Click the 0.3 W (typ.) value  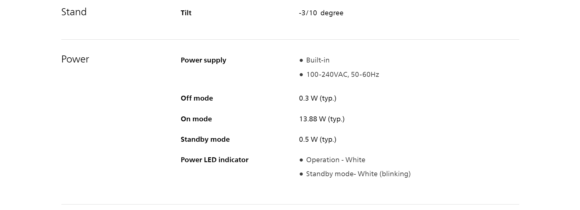[x=317, y=98]
